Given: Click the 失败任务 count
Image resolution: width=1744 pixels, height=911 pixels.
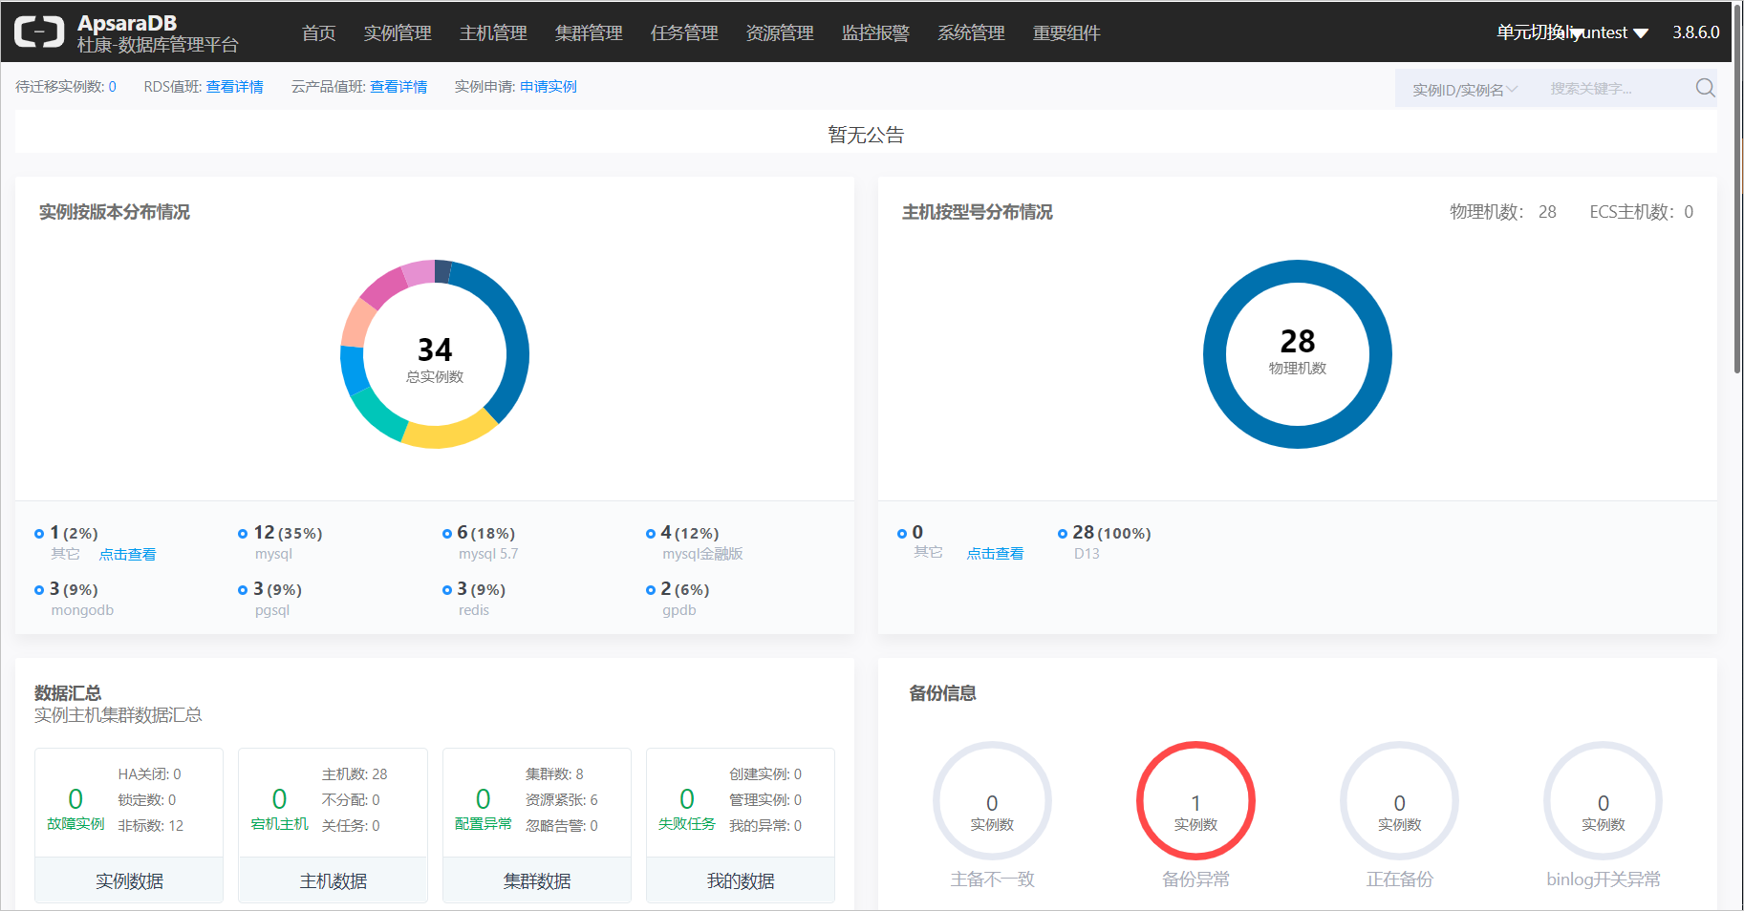Looking at the screenshot, I should coord(687,798).
